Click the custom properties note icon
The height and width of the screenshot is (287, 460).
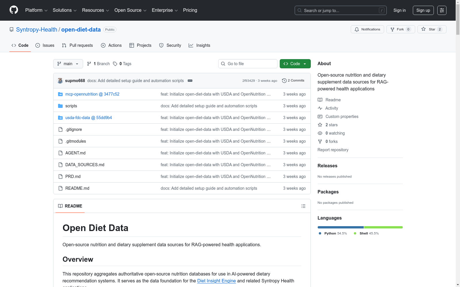(320, 117)
